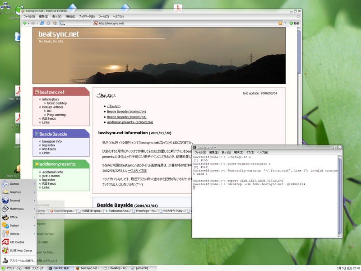Click the Firefox home icon
Image resolution: width=361 pixels, height=271 pixels.
coord(55,23)
